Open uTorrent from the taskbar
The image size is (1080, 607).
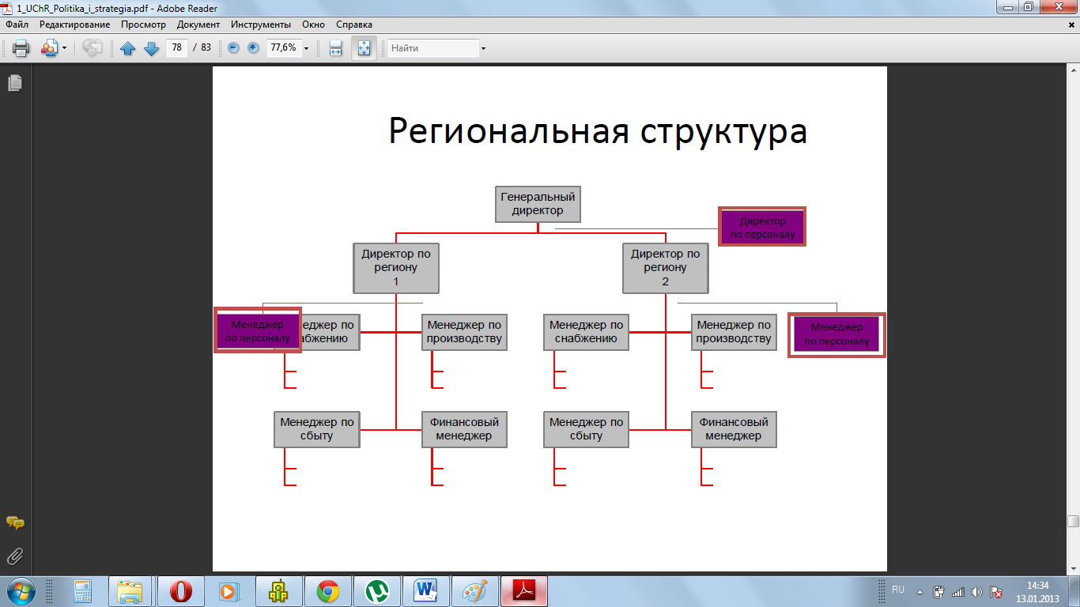[x=376, y=591]
